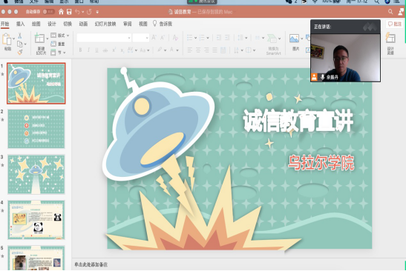The width and height of the screenshot is (406, 271).
Task: Click the Italic formatting button
Action: pyautogui.click(x=88, y=50)
